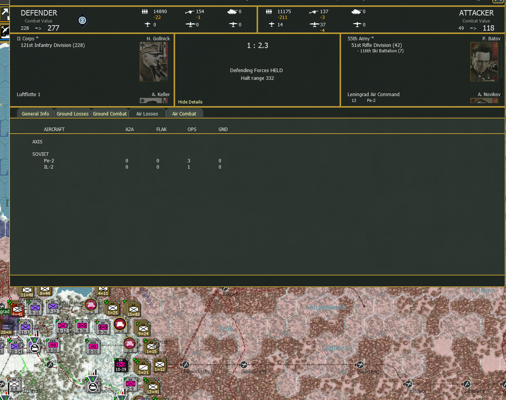The width and height of the screenshot is (506, 400).
Task: Click the attacker bomber icon beside 37
Action: click(x=314, y=24)
